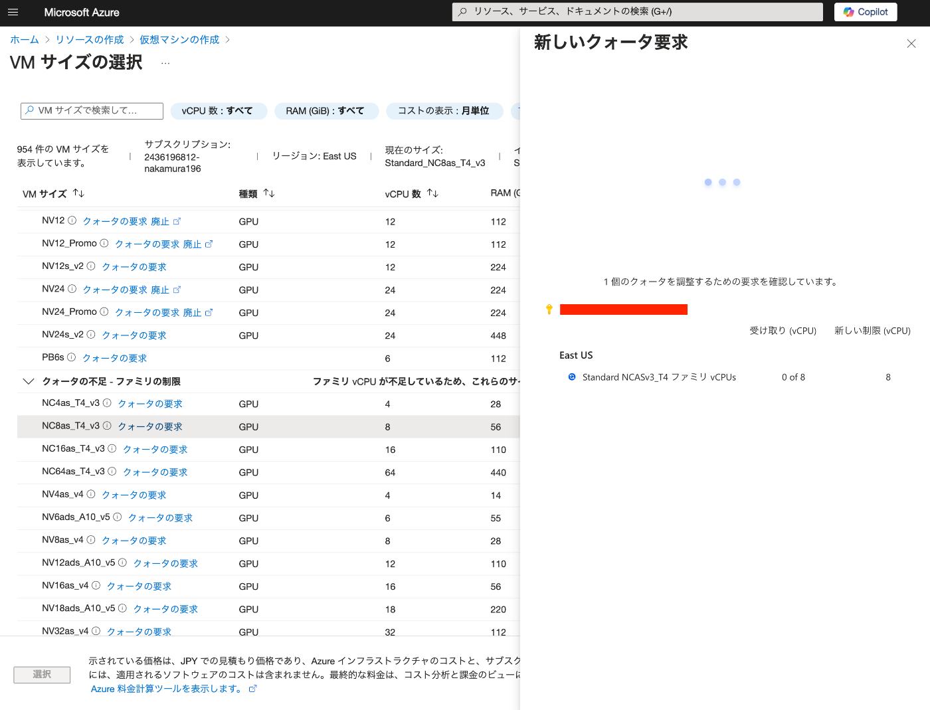Click Standard NCASv3_T4 family status icon

coord(572,377)
